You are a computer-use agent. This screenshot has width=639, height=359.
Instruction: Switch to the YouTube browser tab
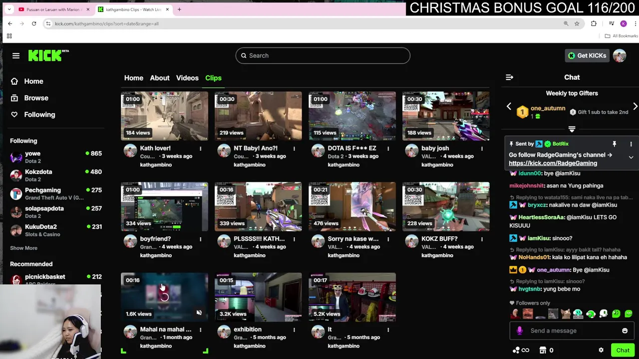pyautogui.click(x=54, y=9)
